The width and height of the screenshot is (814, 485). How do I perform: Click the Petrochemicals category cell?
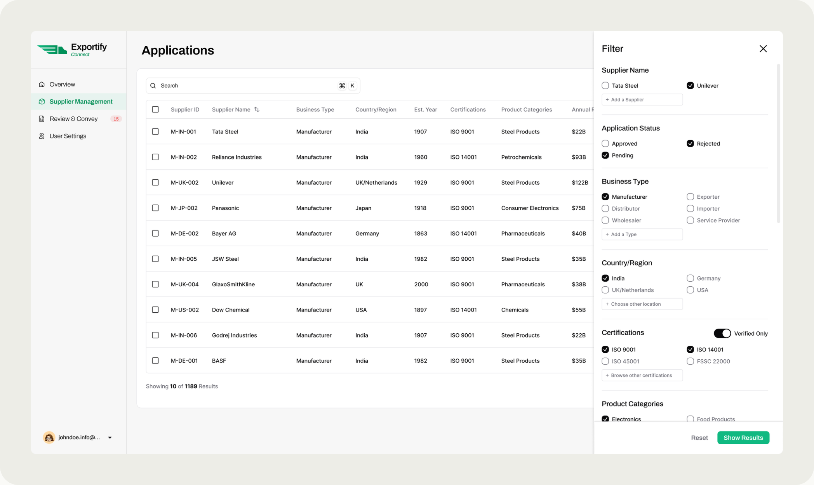coord(521,157)
